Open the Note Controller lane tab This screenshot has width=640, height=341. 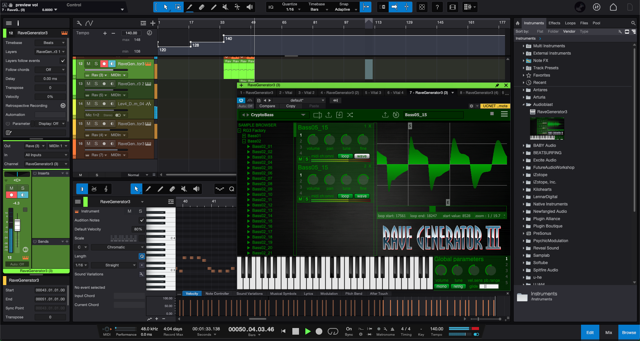pos(217,294)
